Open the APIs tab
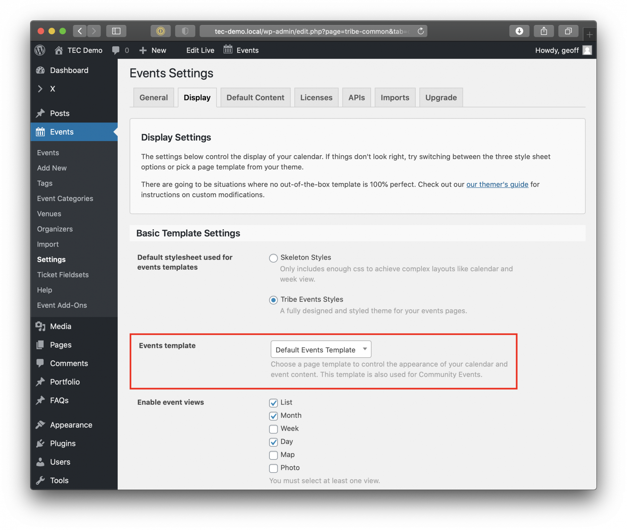Viewport: 627px width, 530px height. (357, 97)
